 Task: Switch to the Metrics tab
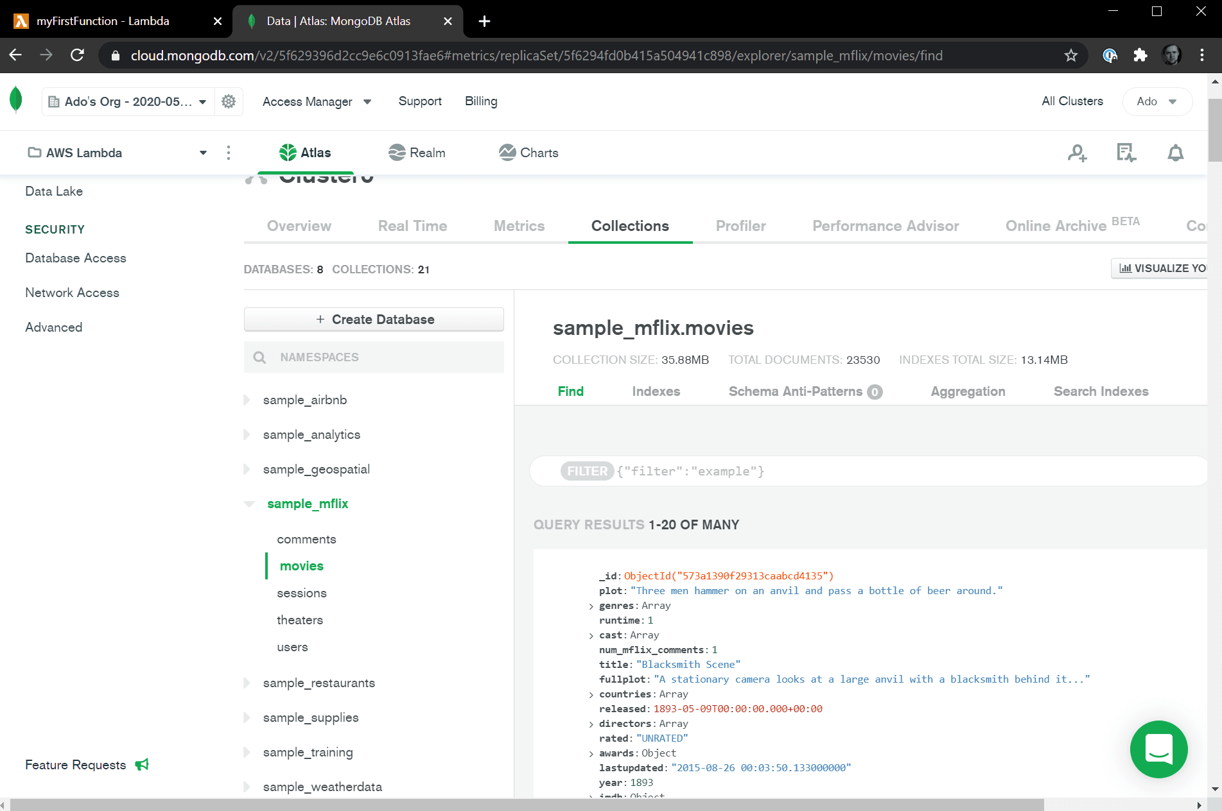point(519,226)
